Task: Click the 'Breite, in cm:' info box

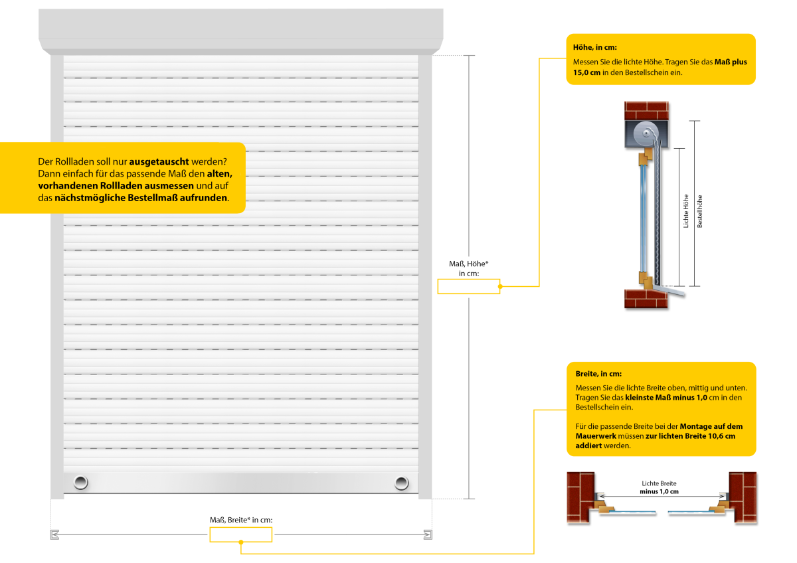Action: (661, 409)
